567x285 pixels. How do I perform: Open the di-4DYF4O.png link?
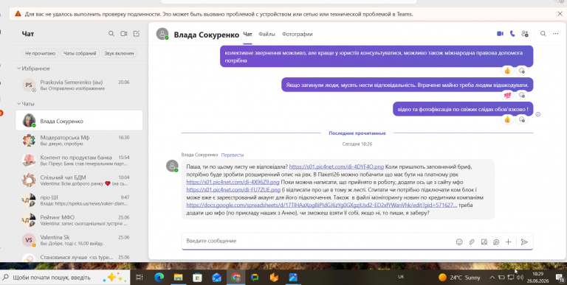(337, 166)
